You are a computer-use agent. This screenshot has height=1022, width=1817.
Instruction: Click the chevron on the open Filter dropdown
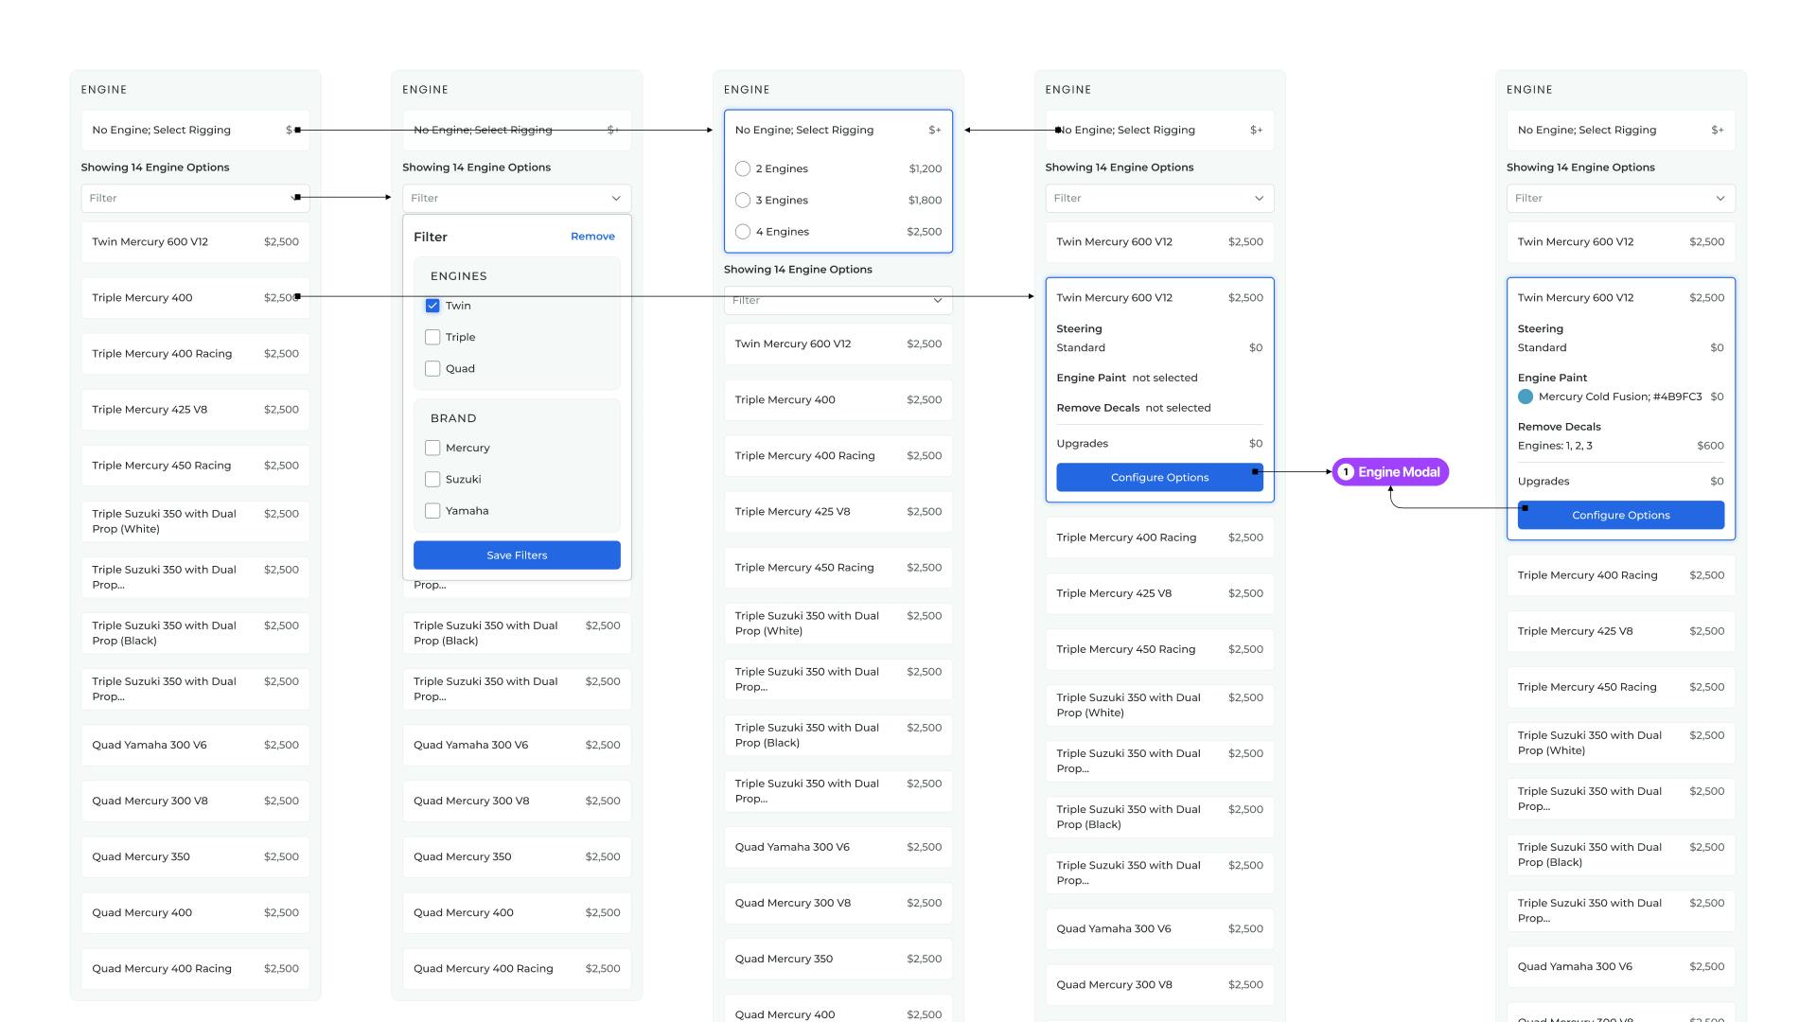pyautogui.click(x=616, y=198)
